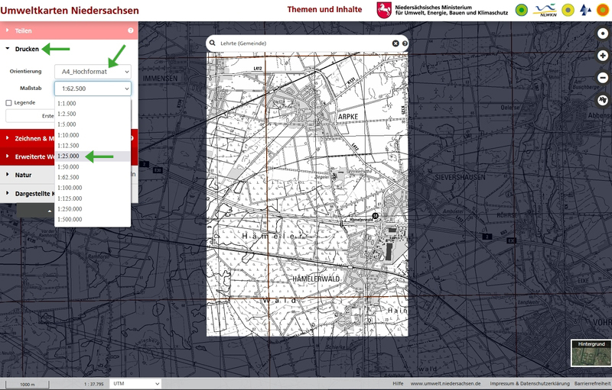Viewport: 612px width, 390px height.
Task: Open the Orientierung A4_Hochformat dropdown
Action: [92, 71]
